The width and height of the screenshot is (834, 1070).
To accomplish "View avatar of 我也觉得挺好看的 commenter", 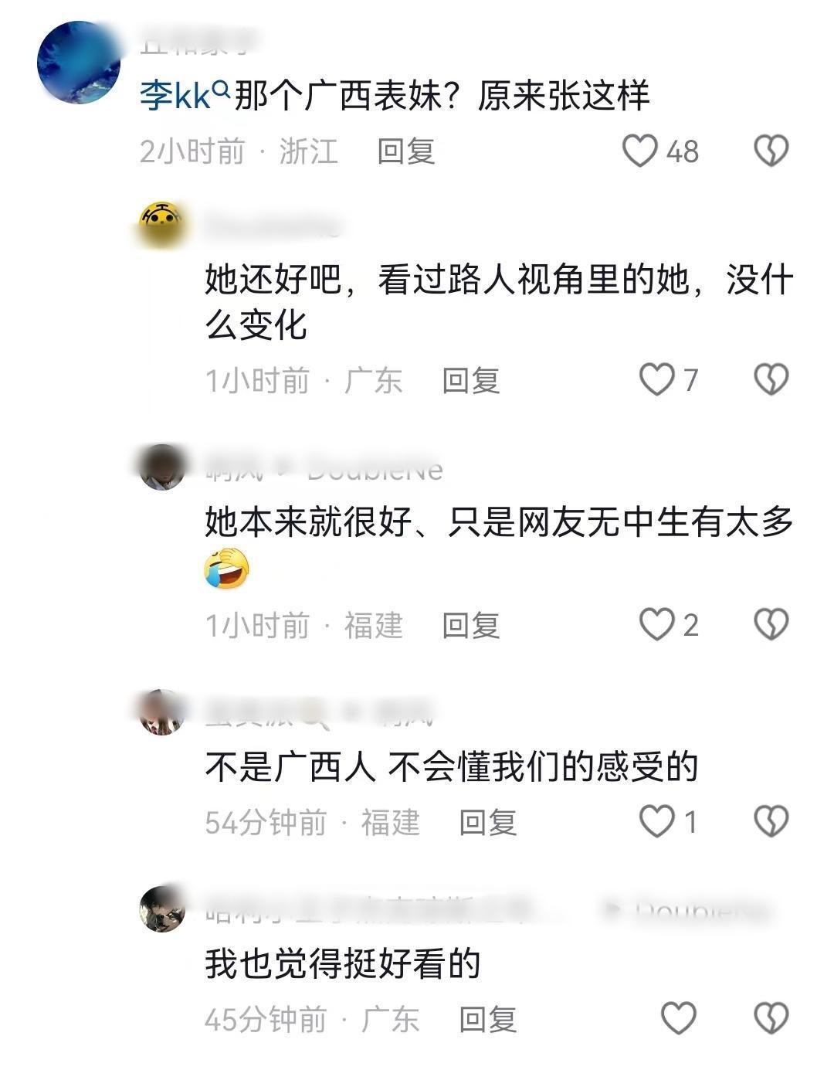I will (162, 909).
